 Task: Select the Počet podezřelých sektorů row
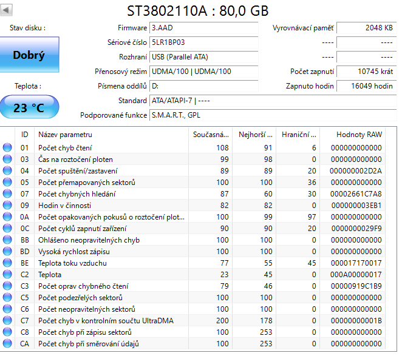pyautogui.click(x=192, y=298)
